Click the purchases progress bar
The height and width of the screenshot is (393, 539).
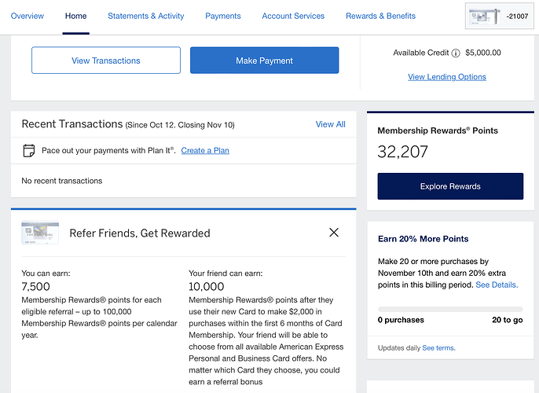pyautogui.click(x=450, y=309)
